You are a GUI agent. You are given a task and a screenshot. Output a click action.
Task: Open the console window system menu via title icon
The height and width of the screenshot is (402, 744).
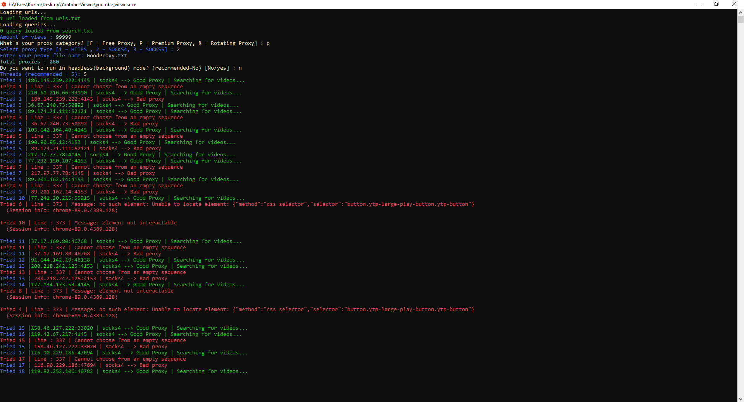3,4
